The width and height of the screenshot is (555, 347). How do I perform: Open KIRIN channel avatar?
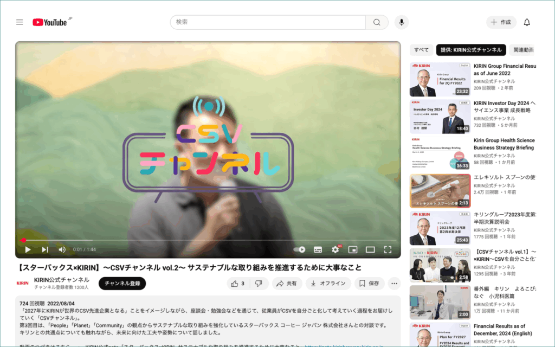23,283
